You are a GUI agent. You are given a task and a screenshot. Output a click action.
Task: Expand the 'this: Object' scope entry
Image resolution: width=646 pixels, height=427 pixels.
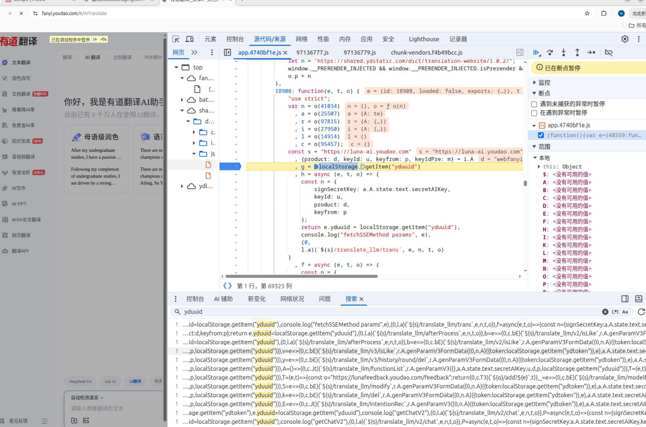(539, 166)
